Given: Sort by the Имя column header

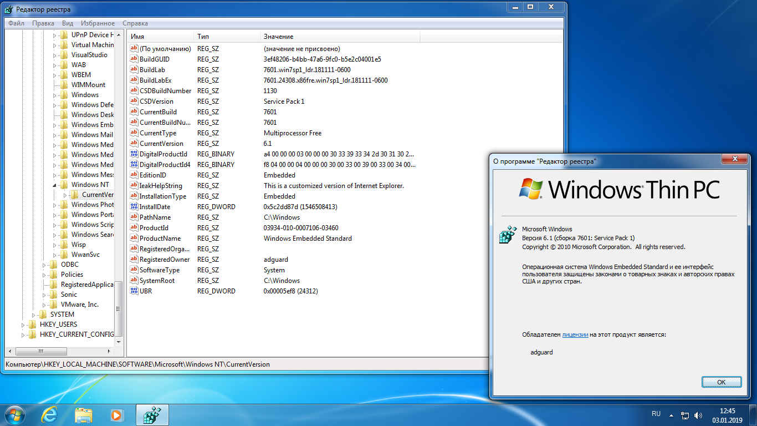Looking at the screenshot, I should 161,37.
